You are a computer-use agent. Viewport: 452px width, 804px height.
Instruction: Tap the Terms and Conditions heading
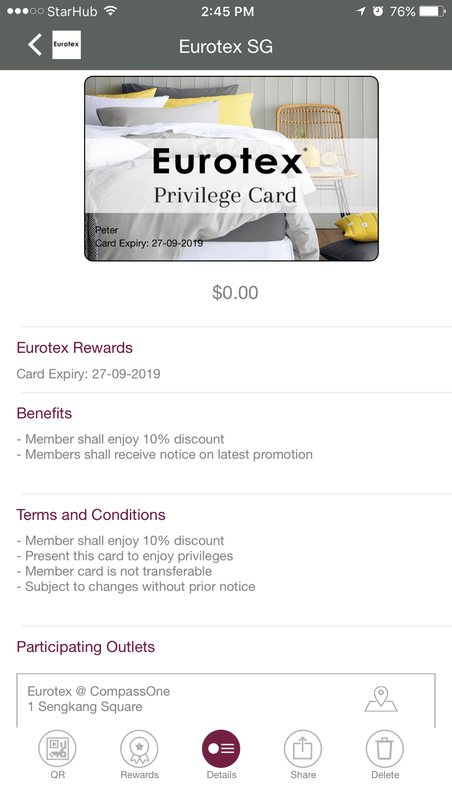click(x=91, y=515)
